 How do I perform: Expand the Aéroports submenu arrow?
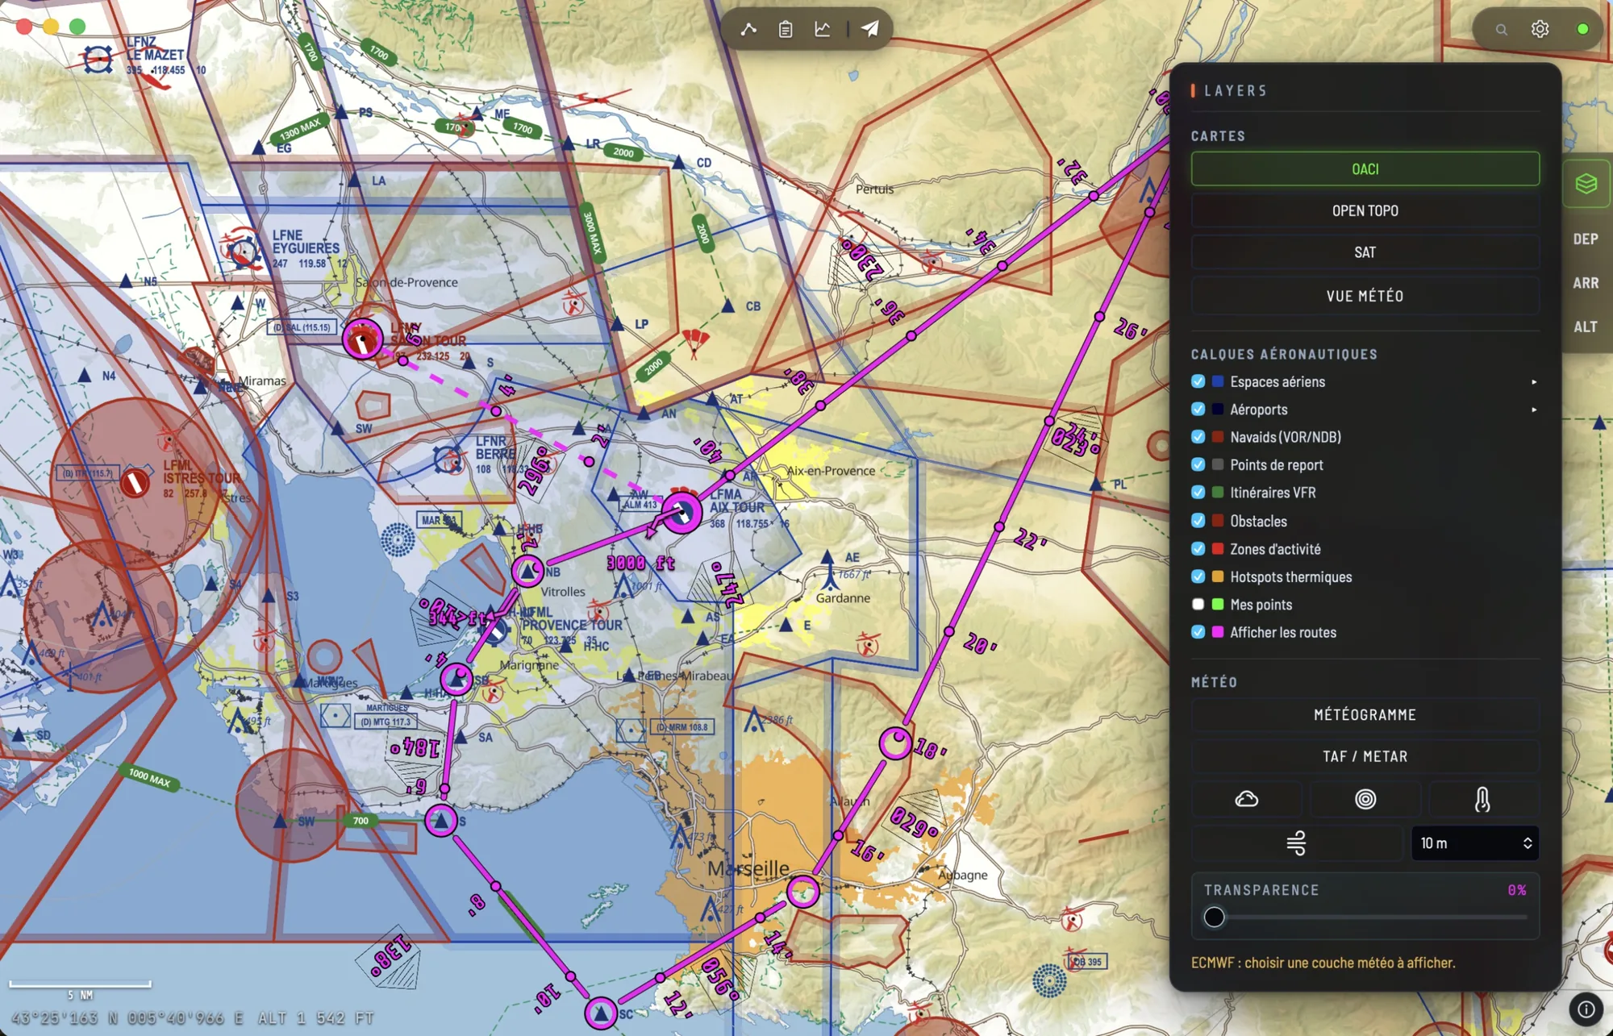tap(1534, 410)
